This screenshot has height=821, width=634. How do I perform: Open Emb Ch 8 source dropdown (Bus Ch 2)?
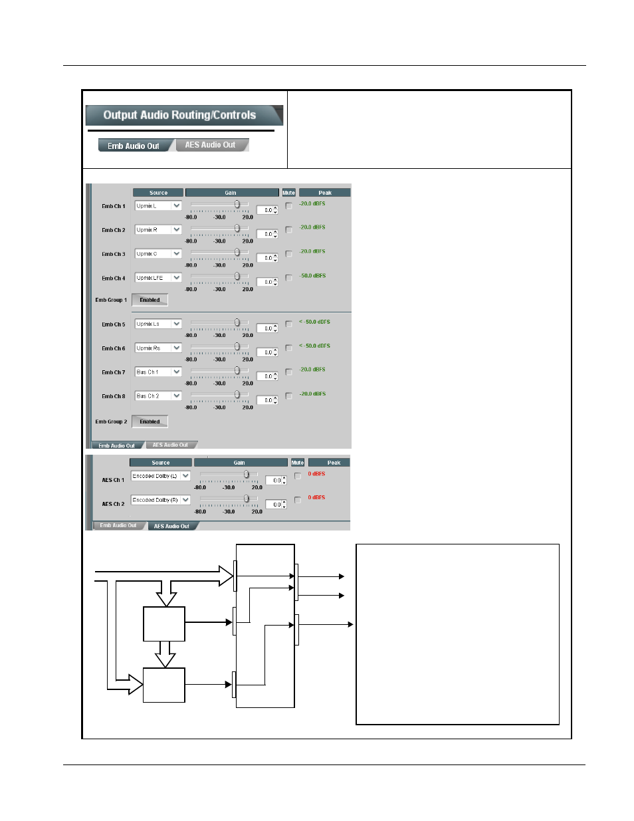tap(158, 396)
